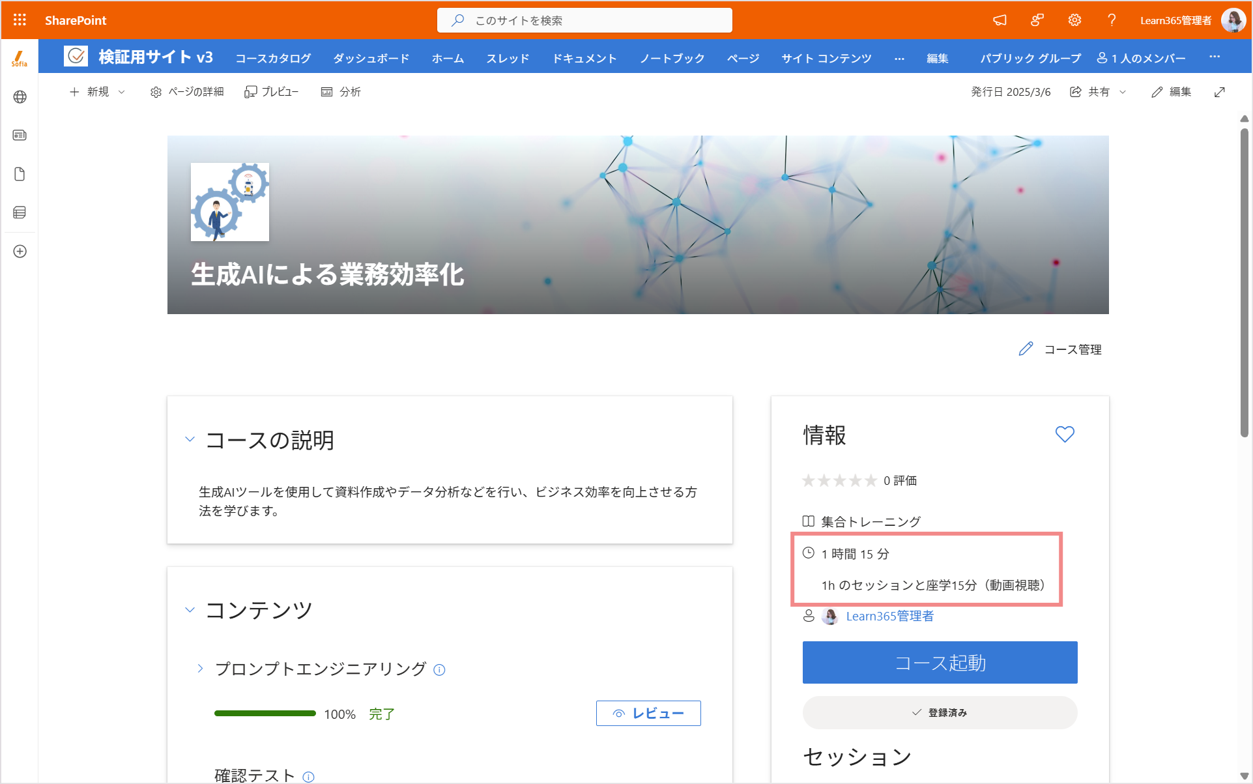This screenshot has height=784, width=1253.
Task: Switch to the ダッシュボード tab
Action: 371,58
